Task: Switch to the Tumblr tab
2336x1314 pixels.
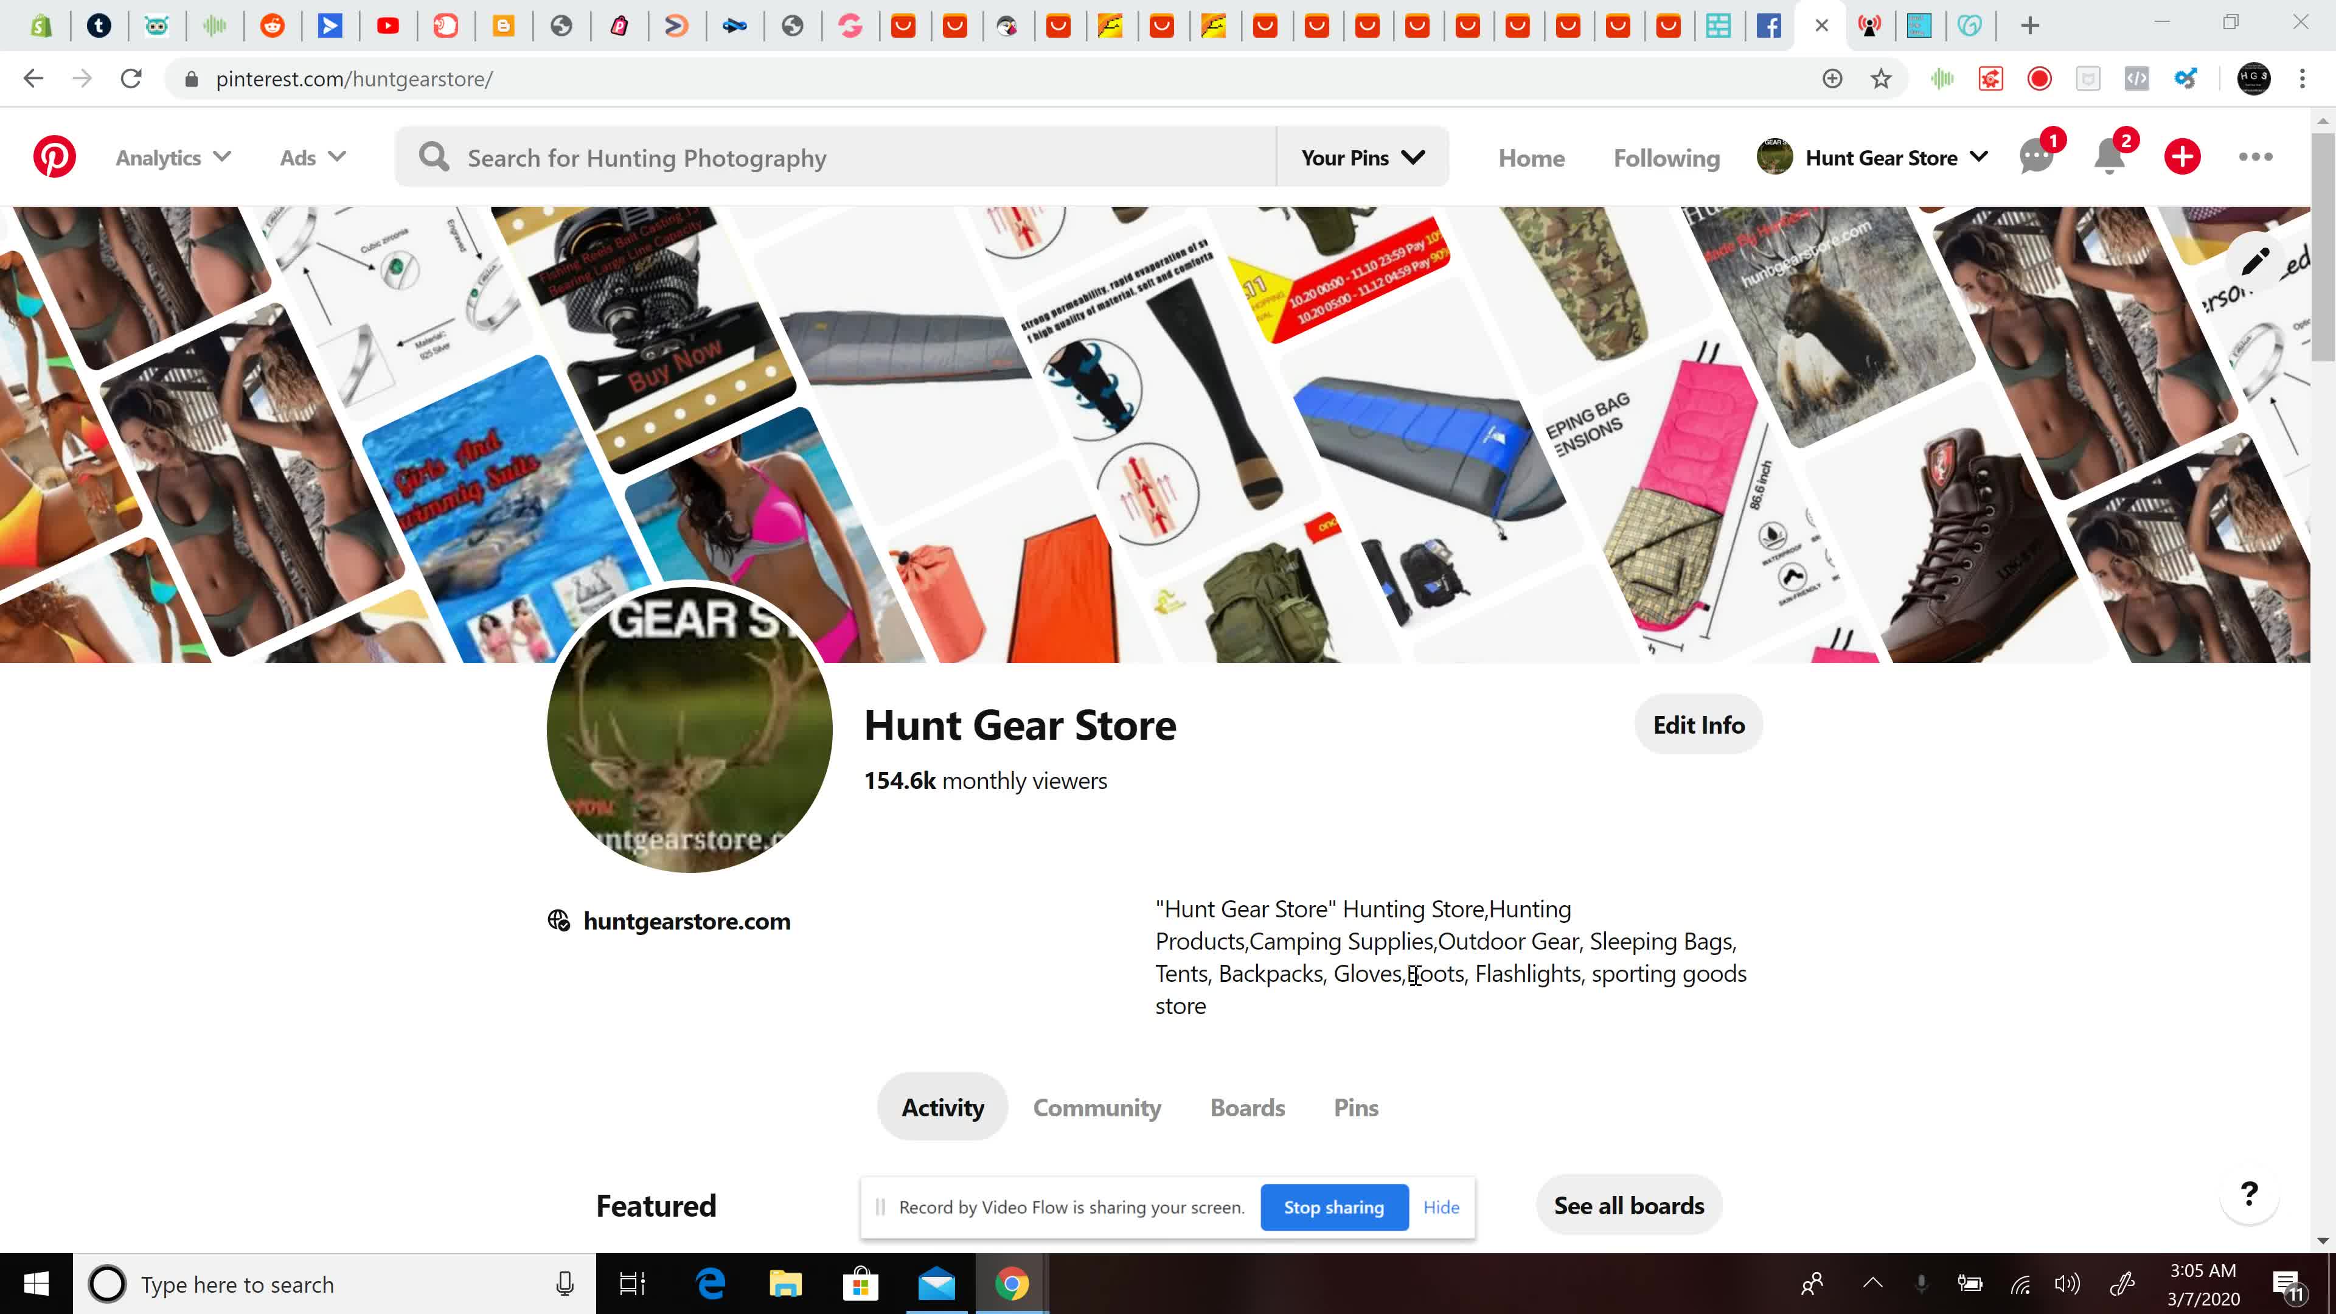Action: (x=99, y=26)
